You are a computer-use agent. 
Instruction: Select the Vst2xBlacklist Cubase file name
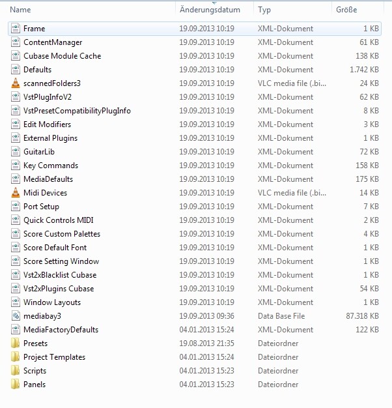(60, 275)
